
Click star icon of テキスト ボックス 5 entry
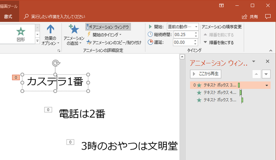(x=199, y=100)
